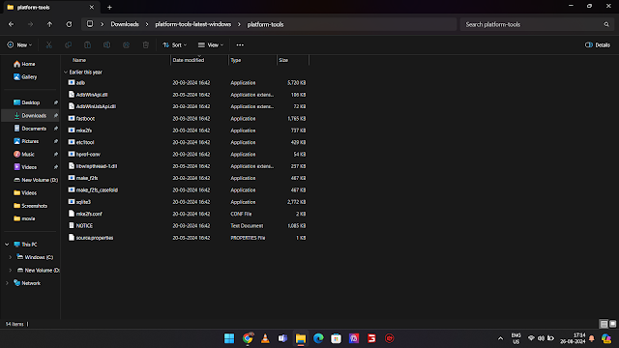Click the PC icon in address bar
Screen dimensions: 619x348
[x=90, y=24]
